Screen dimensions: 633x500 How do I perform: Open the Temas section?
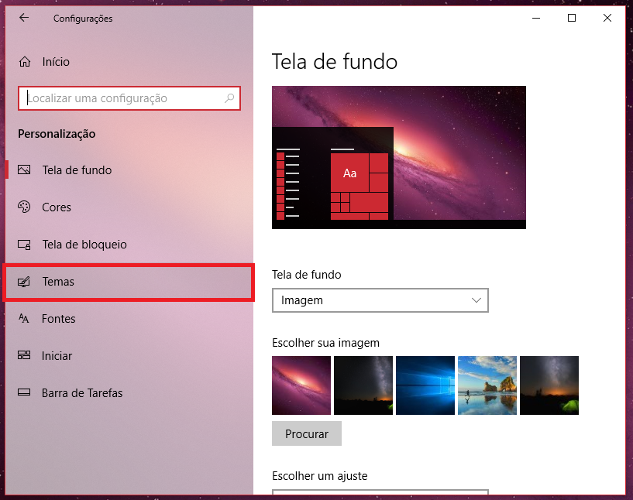(129, 282)
